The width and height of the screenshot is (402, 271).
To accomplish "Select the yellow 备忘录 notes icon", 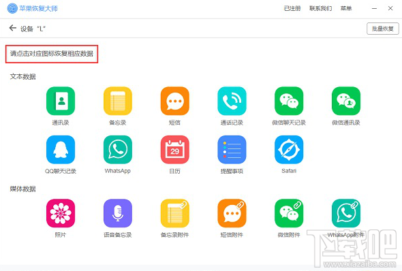I will (118, 101).
